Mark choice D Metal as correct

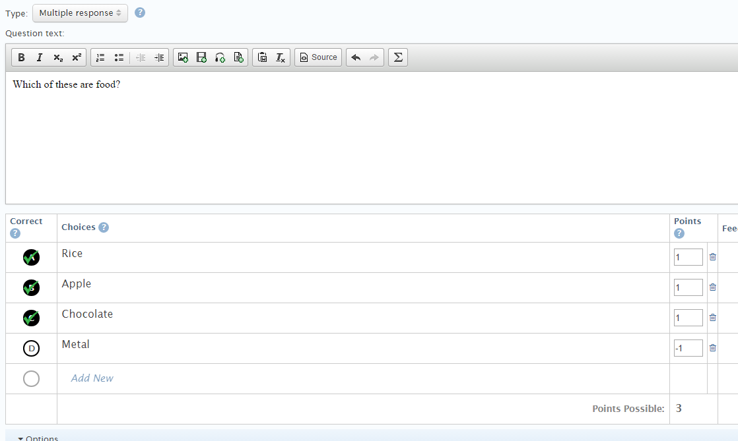coord(31,349)
